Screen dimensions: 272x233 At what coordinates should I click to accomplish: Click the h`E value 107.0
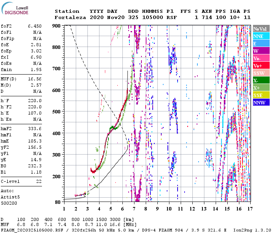point(35,113)
